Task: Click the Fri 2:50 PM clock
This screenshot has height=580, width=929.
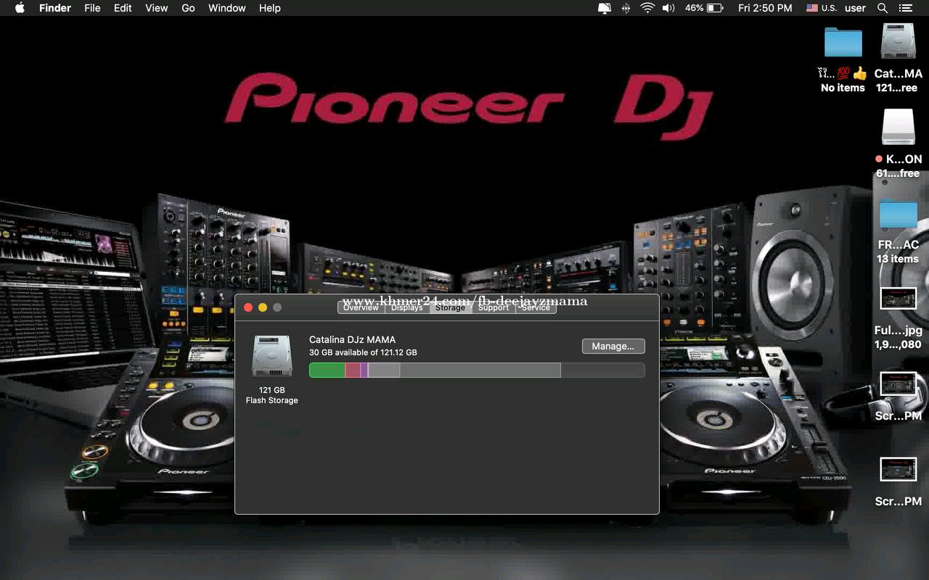Action: 765,8
